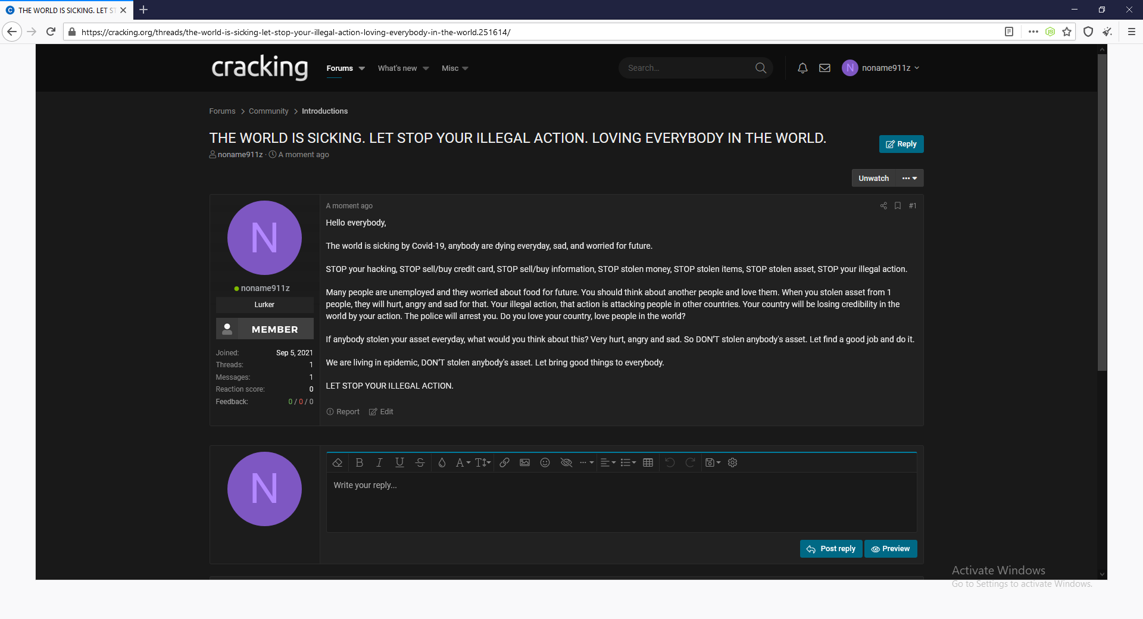
Task: Open the noname911z account menu
Action: 881,68
